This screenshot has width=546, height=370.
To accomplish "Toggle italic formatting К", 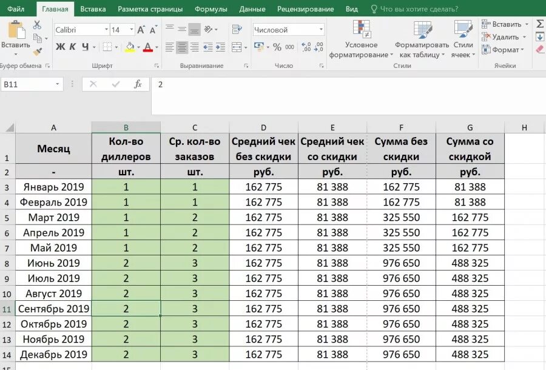I will click(72, 47).
